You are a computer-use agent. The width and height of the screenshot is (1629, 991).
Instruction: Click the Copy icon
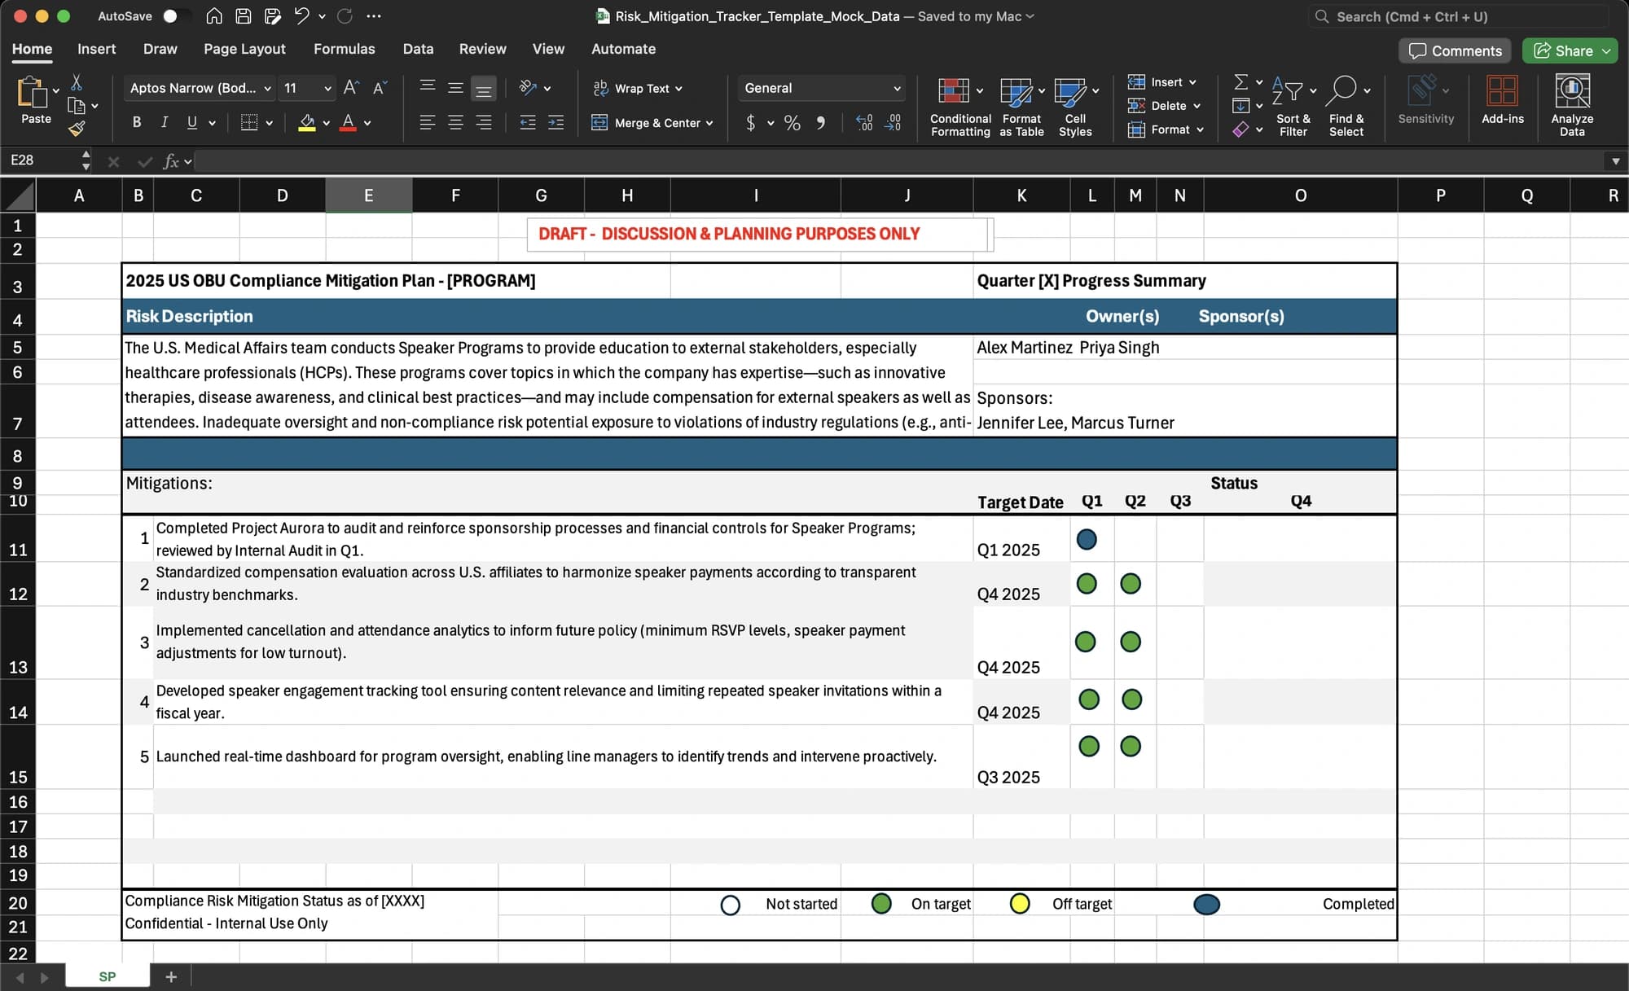[x=77, y=105]
